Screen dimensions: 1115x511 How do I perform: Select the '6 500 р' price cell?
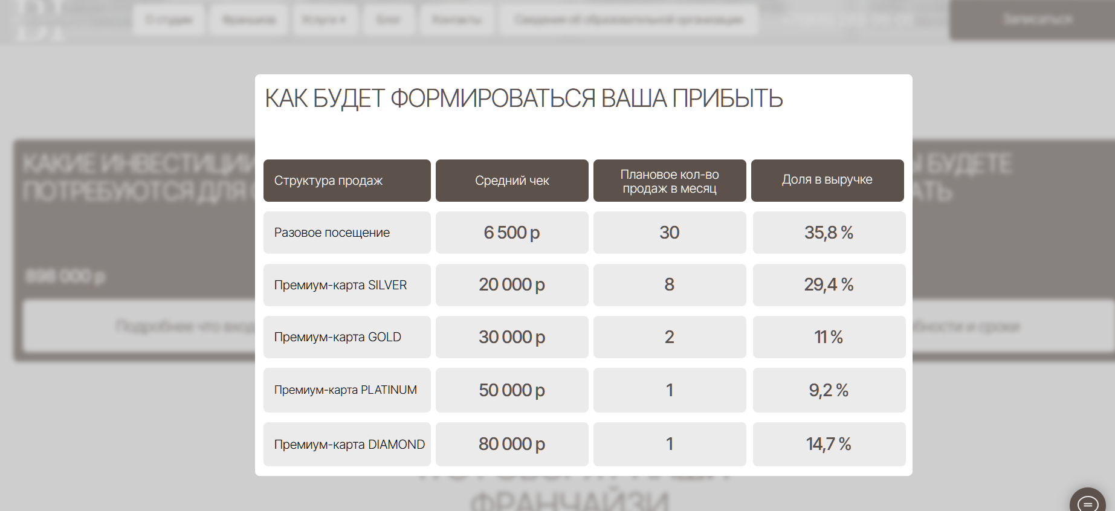coord(512,233)
